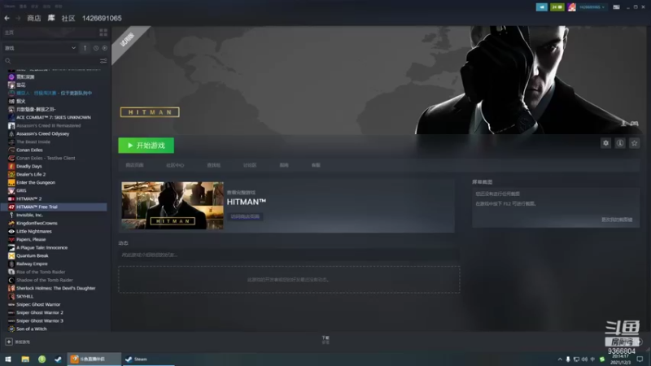Image resolution: width=651 pixels, height=366 pixels.
Task: Expand the account name dropdown
Action: click(x=592, y=7)
